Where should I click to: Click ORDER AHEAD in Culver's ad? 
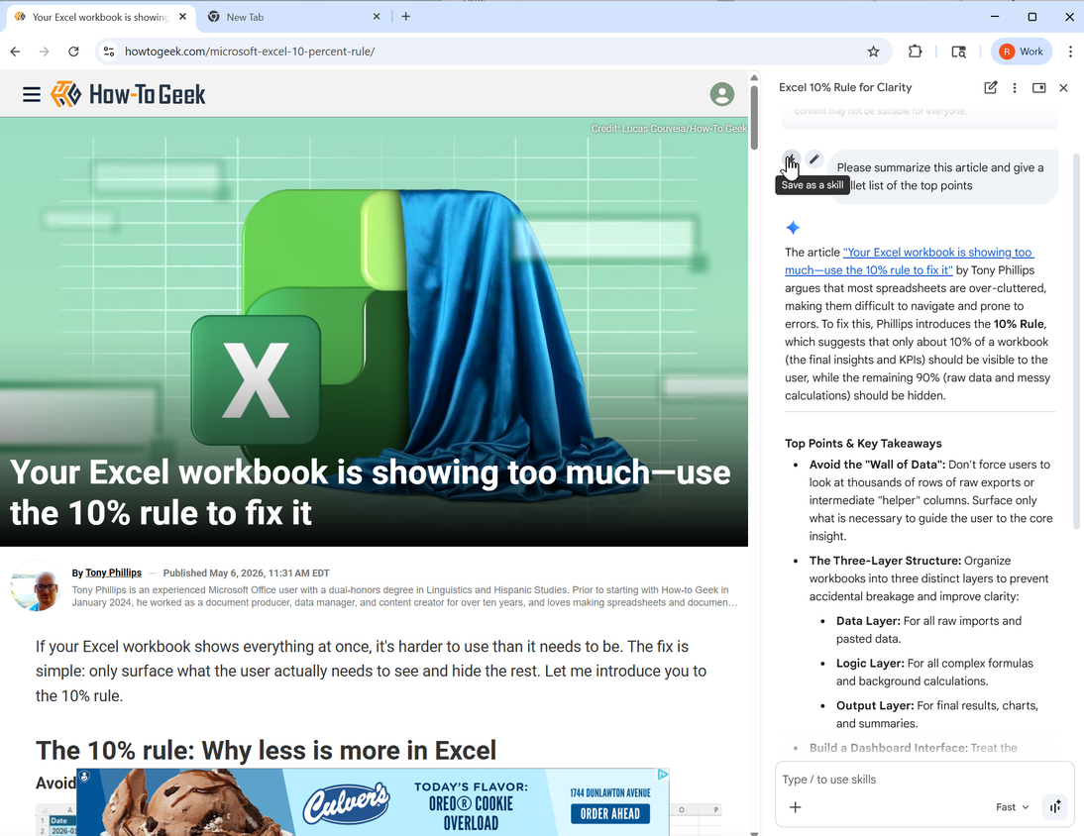coord(609,814)
